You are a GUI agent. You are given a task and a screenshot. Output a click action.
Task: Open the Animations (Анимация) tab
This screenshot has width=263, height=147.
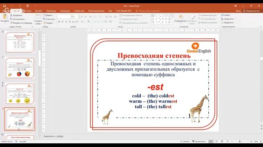pyautogui.click(x=65, y=11)
